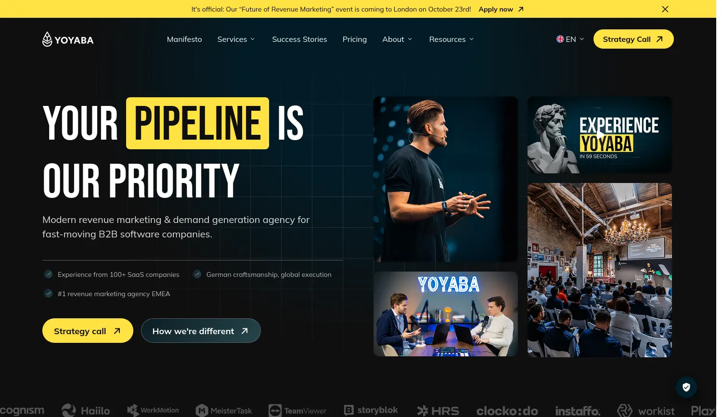The height and width of the screenshot is (417, 722).
Task: Click the privacy shield icon at bottom right
Action: 686,387
